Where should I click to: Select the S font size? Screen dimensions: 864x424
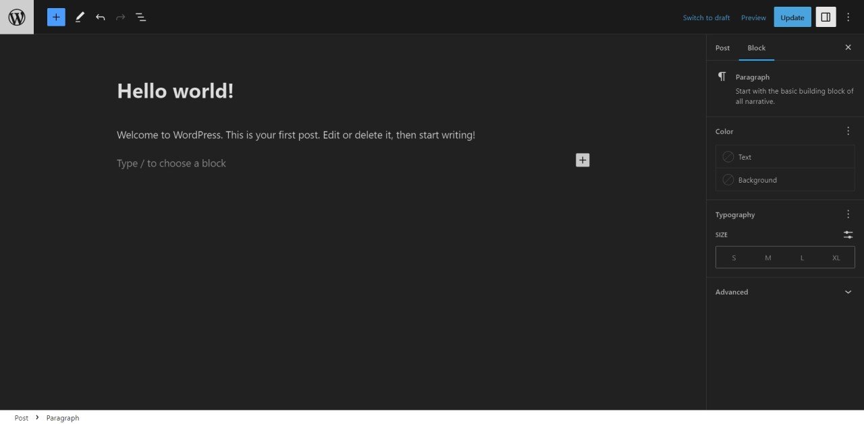734,258
